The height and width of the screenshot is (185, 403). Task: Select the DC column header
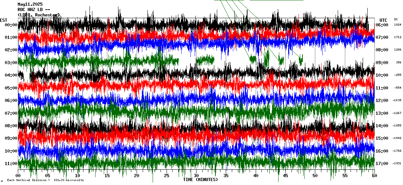pos(396,19)
